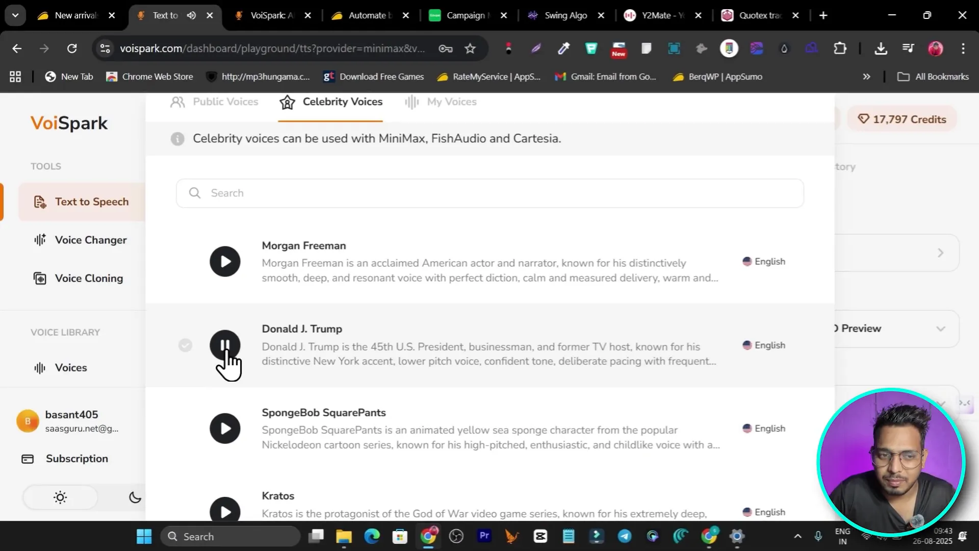Click the celebrity voice search field
979x551 pixels.
click(x=489, y=193)
